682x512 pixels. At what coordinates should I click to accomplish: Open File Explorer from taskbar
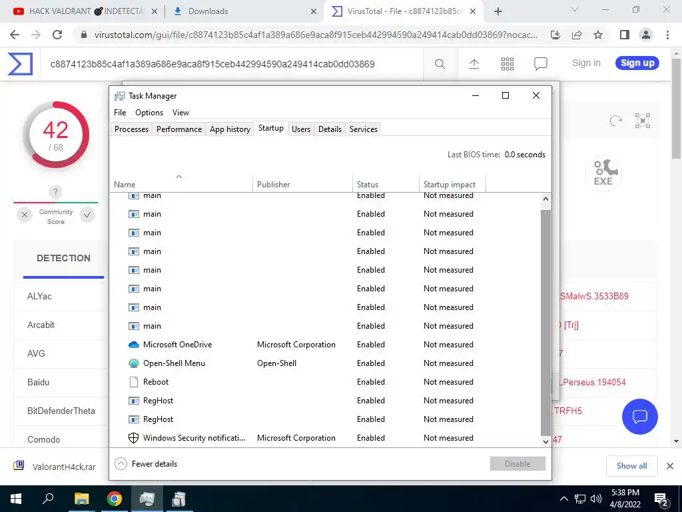81,499
